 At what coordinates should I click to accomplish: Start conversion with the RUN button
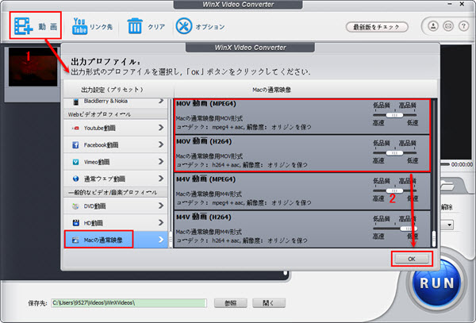437,283
